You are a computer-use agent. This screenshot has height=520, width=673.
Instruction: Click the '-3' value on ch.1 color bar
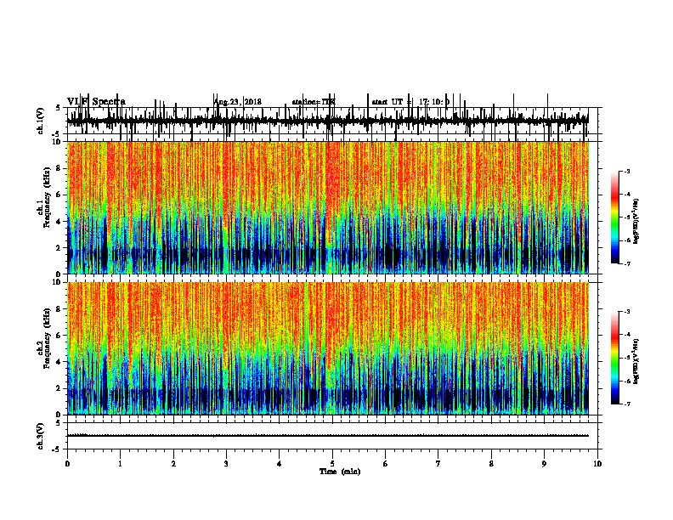(627, 172)
